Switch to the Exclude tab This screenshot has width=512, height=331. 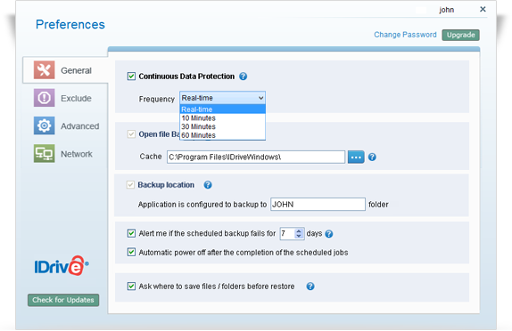[x=65, y=98]
